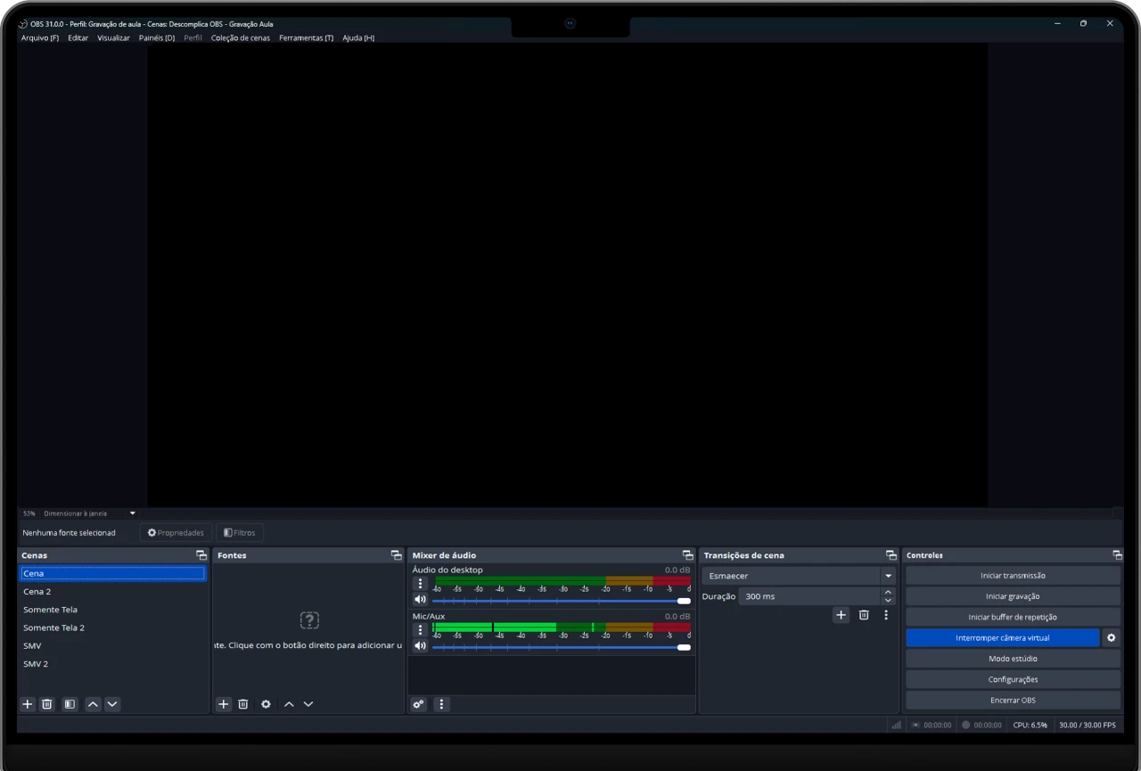Increase transition duration with up stepper

[x=888, y=592]
